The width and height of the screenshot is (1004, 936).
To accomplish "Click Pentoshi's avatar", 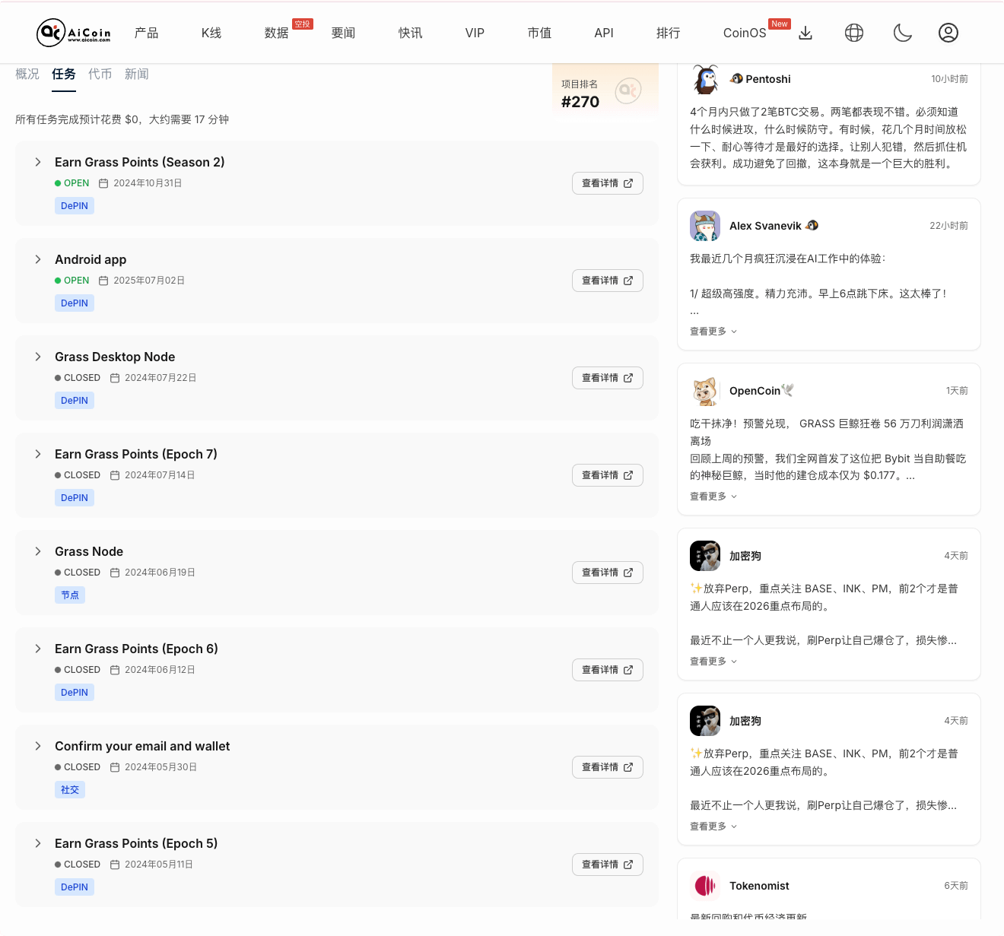I will [x=705, y=78].
